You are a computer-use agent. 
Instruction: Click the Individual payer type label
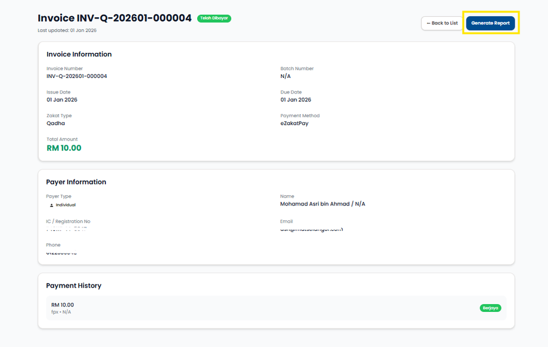(x=66, y=205)
